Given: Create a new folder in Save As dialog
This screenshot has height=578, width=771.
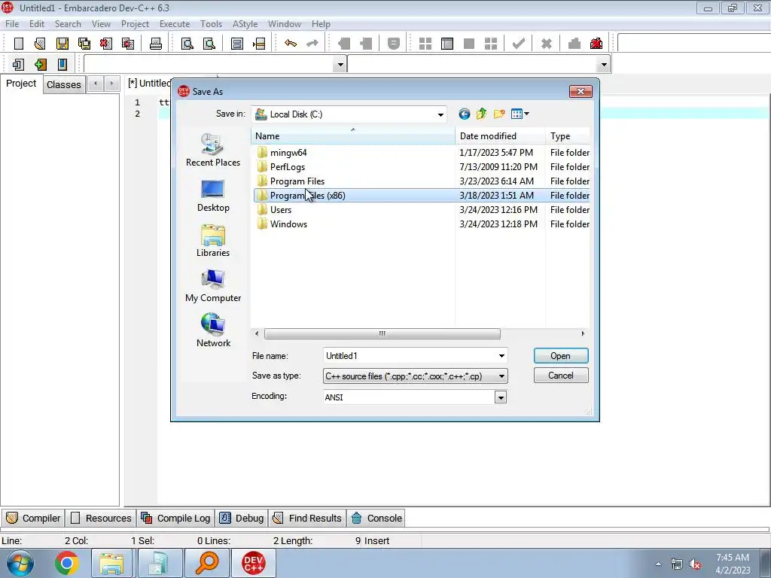Looking at the screenshot, I should (499, 114).
